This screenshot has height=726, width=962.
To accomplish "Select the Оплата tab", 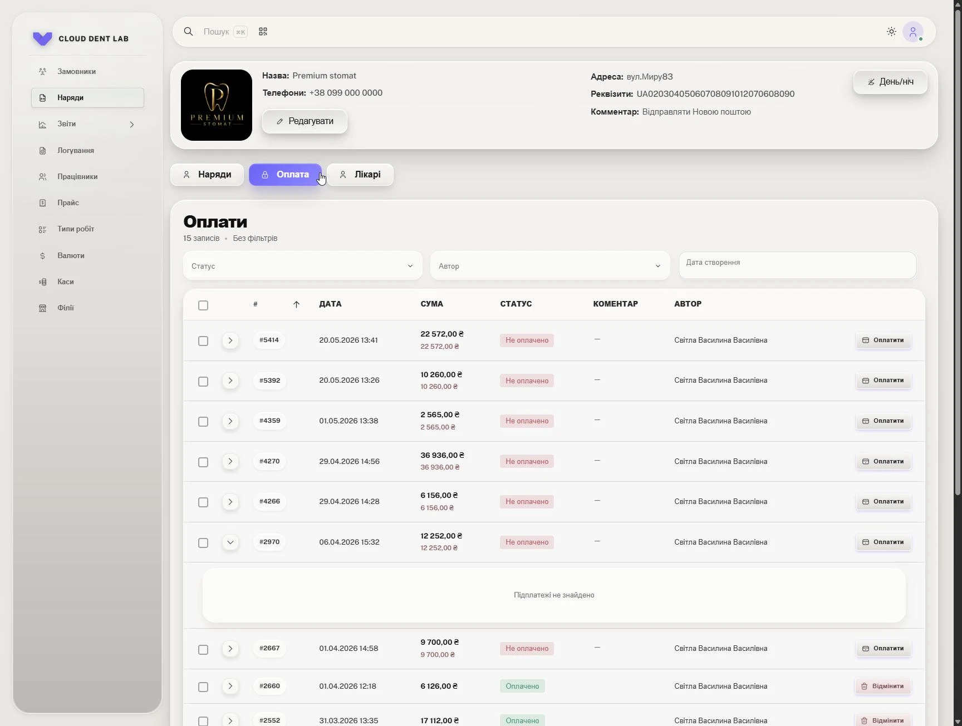I will pyautogui.click(x=285, y=175).
